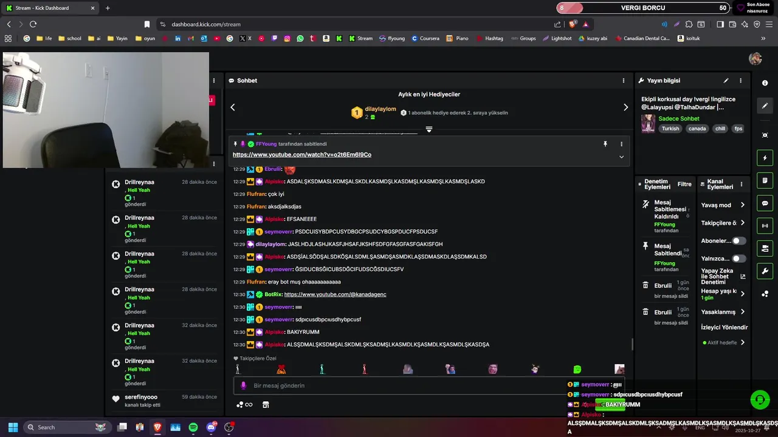The height and width of the screenshot is (437, 778).
Task: Open Yayın bilgisi three-dot options menu
Action: point(740,81)
